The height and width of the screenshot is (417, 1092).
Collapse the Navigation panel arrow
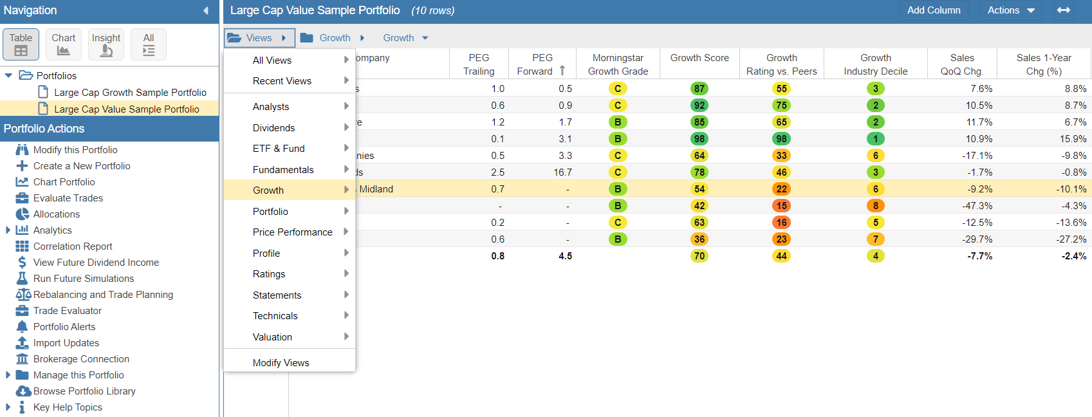[x=206, y=10]
